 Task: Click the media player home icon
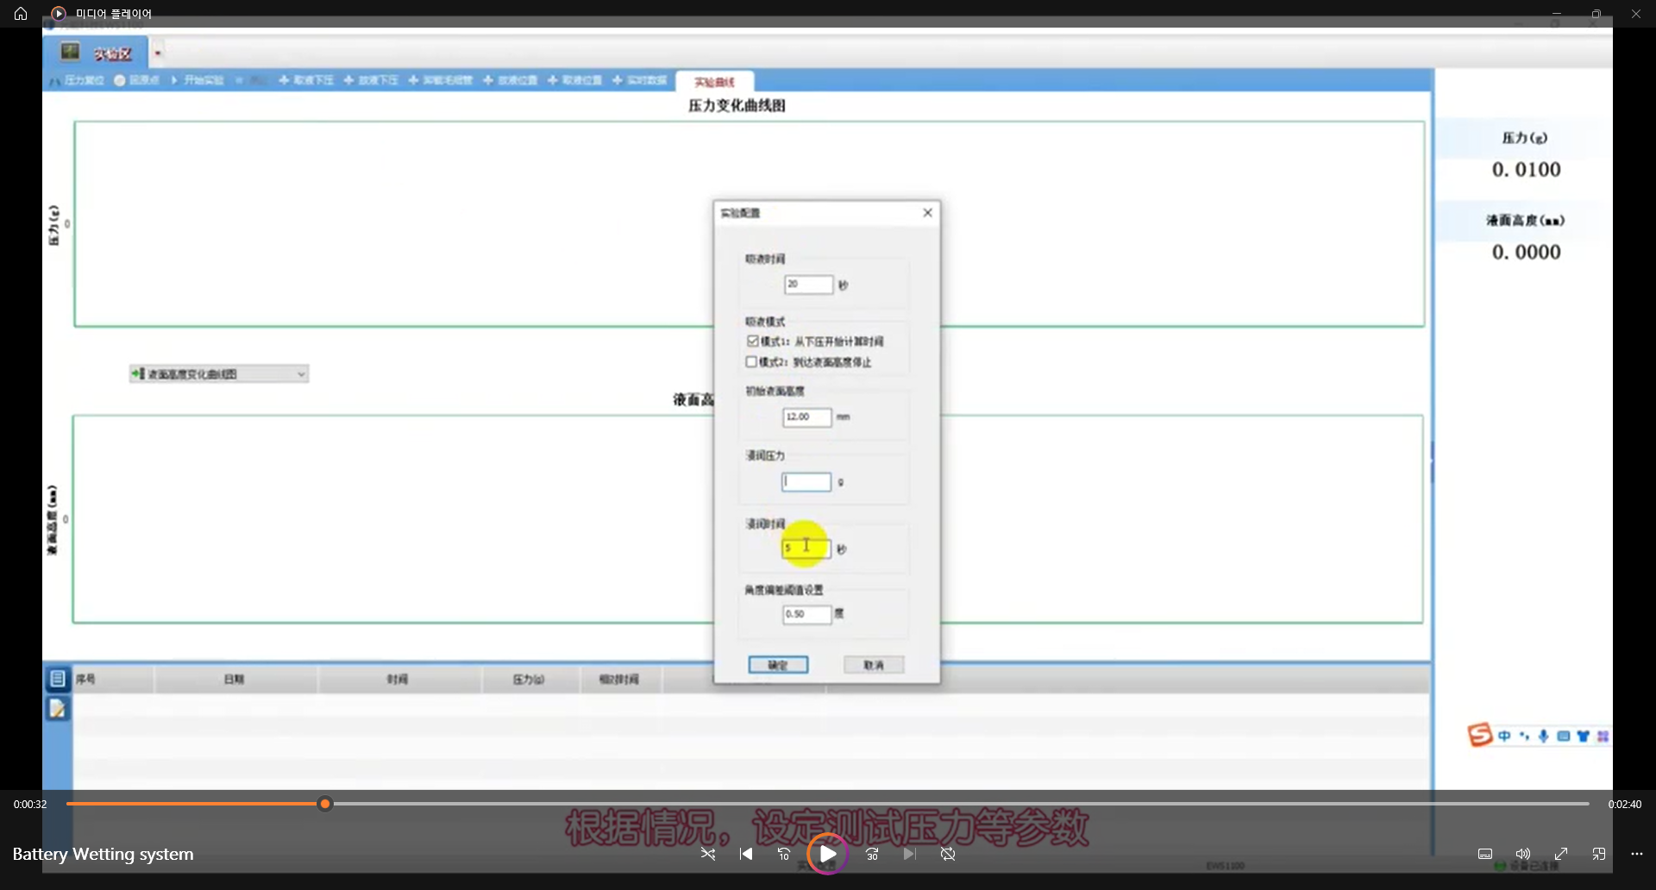(x=21, y=14)
